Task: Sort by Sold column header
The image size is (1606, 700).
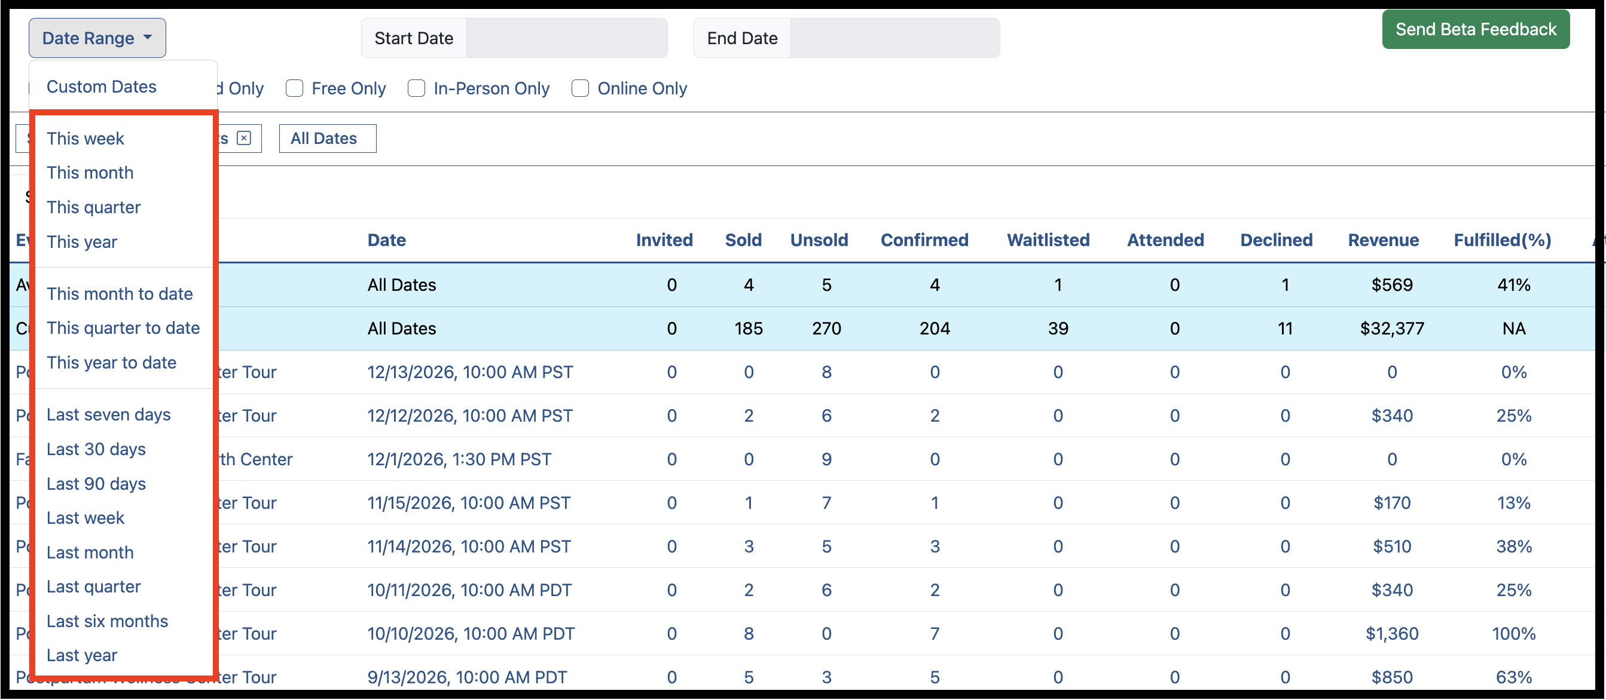Action: click(x=743, y=240)
